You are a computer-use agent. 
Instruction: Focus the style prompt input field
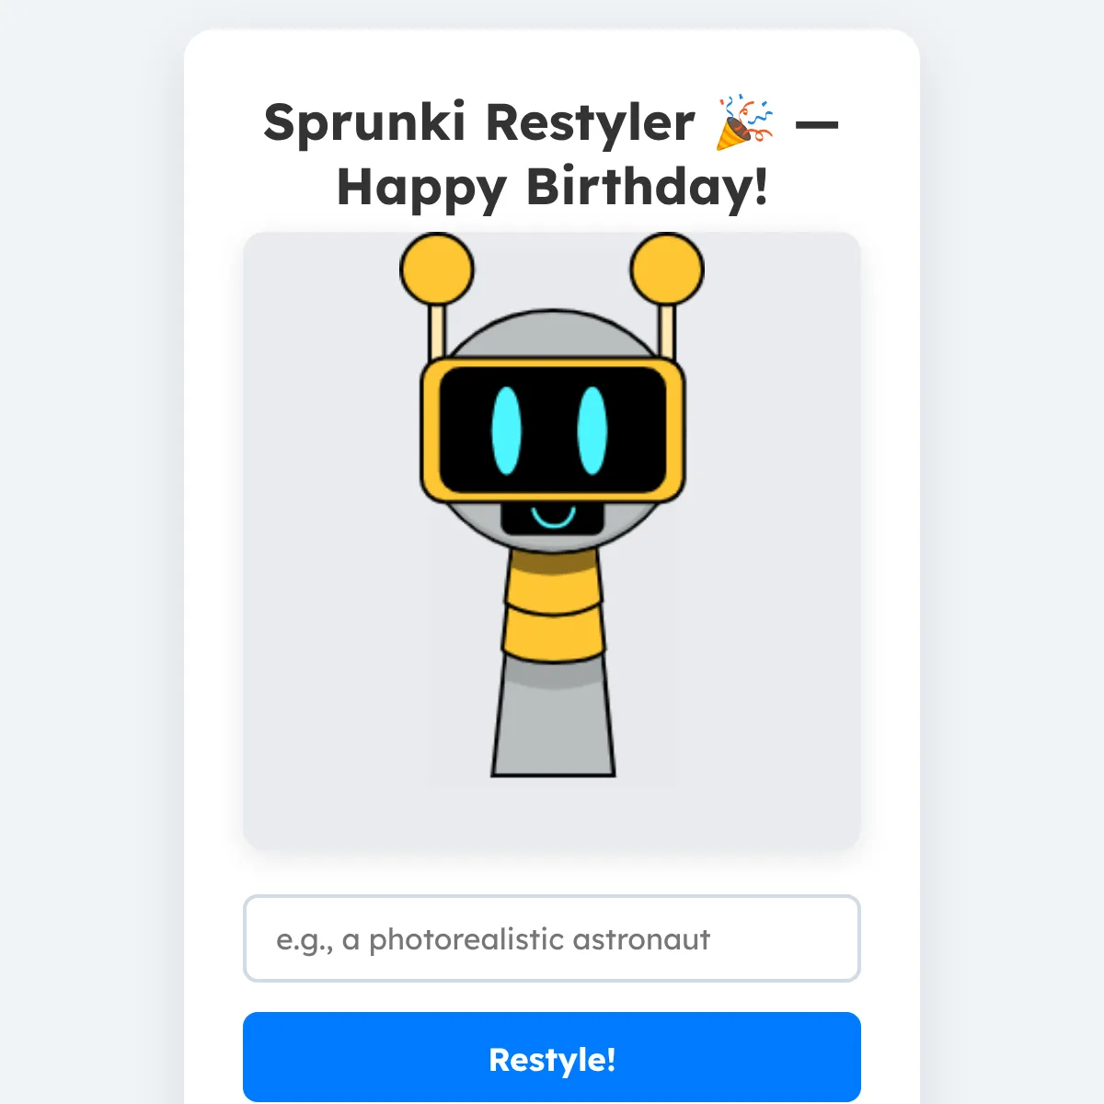(552, 938)
